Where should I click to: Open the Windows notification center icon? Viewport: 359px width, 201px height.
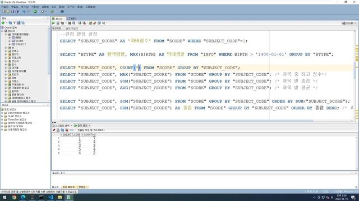pos(353,197)
